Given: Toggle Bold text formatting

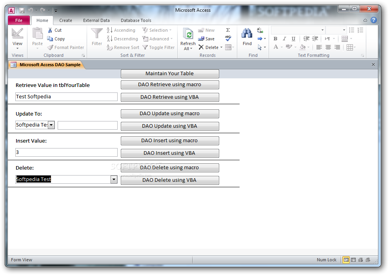Looking at the screenshot, I should pyautogui.click(x=275, y=39).
